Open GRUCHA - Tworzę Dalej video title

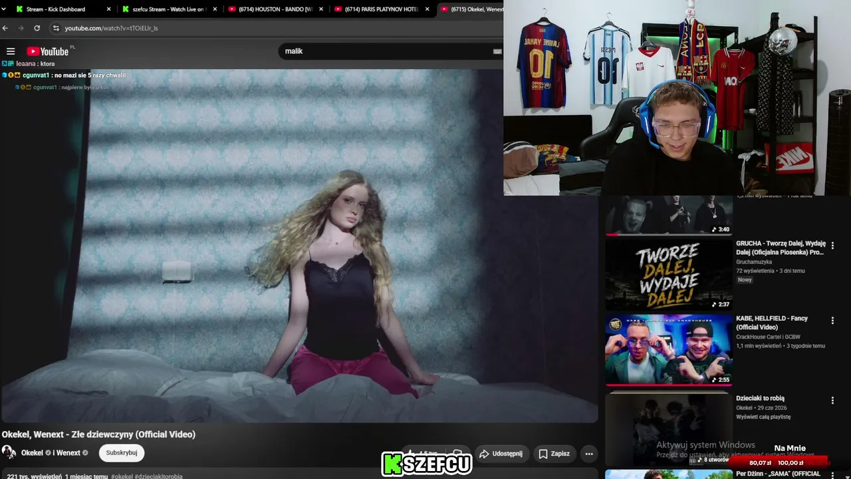coord(781,247)
